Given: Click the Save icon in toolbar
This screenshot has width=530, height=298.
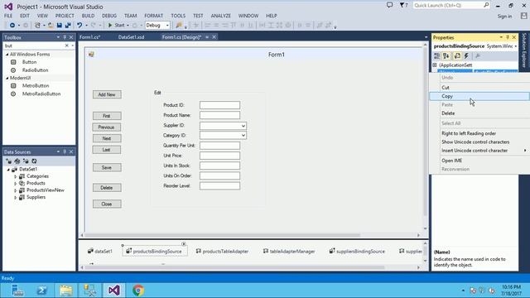Looking at the screenshot, I should pos(60,26).
